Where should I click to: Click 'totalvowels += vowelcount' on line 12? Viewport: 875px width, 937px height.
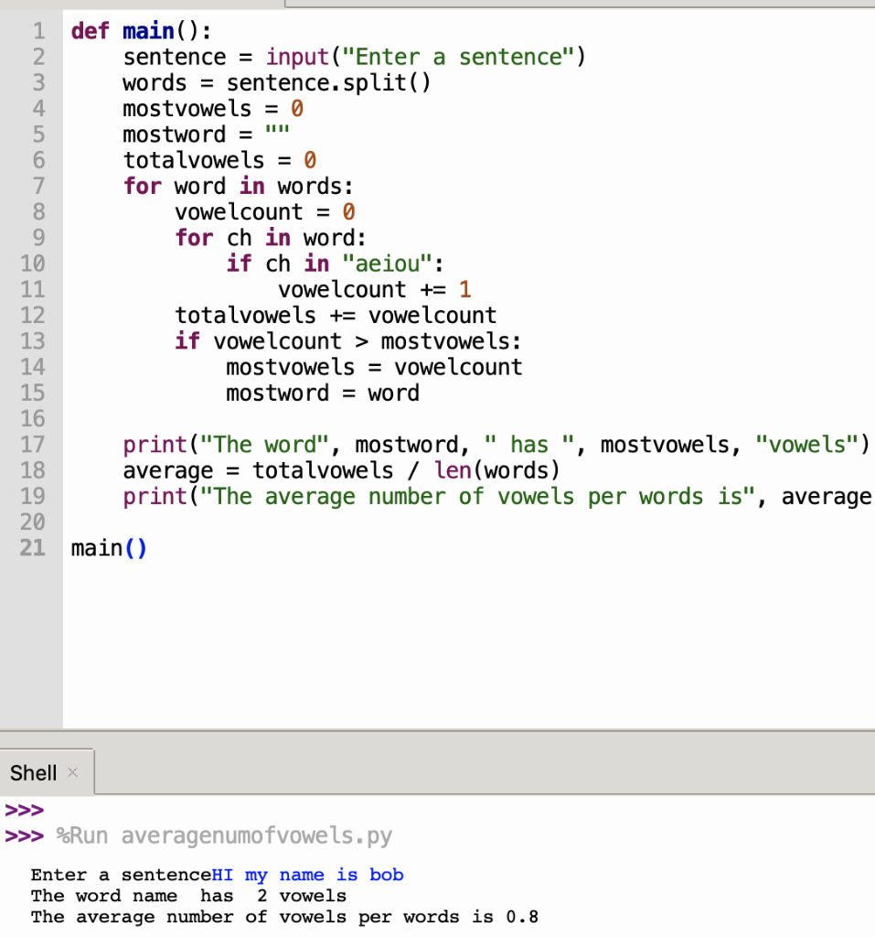[x=336, y=315]
